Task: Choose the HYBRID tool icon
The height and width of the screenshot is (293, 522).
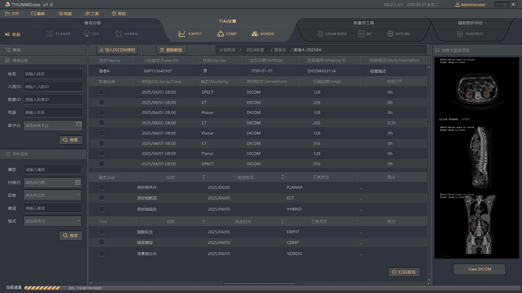Action: pos(118,33)
